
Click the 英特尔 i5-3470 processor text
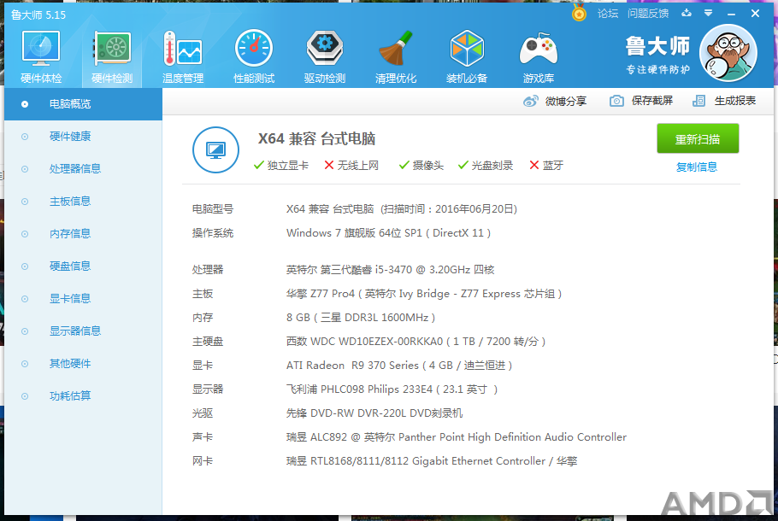pos(391,270)
